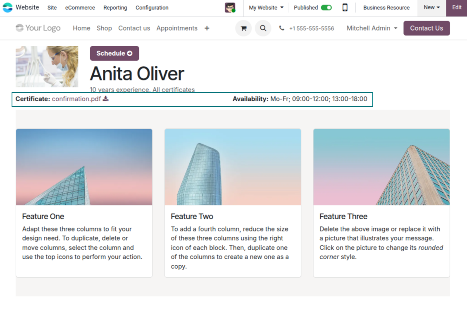Viewport: 467px width, 328px height.
Task: Click the Feature Two tower image
Action: 233,167
